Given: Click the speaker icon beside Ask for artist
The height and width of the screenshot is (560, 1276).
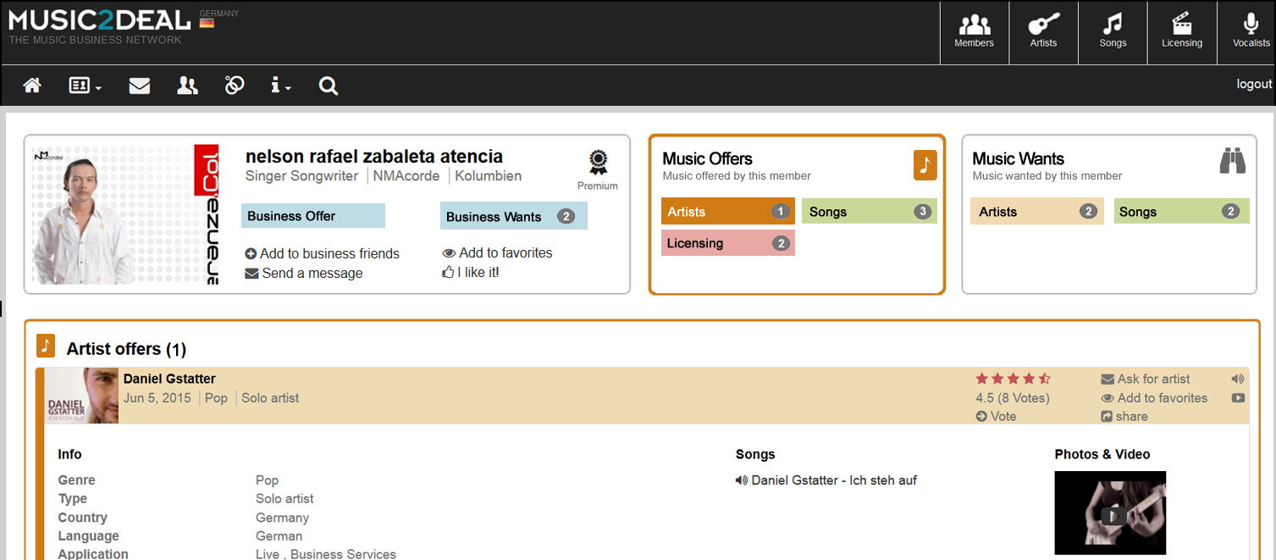Looking at the screenshot, I should point(1238,379).
